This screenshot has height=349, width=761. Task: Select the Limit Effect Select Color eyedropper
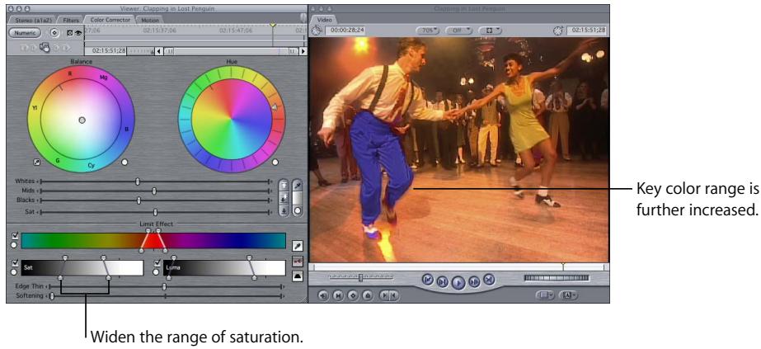(298, 247)
